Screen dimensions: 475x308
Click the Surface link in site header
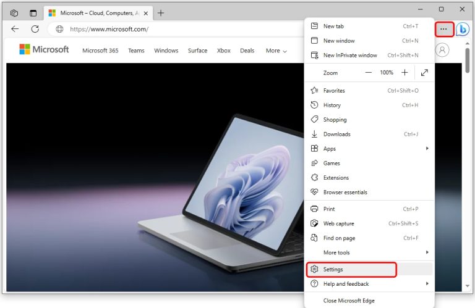pos(197,51)
